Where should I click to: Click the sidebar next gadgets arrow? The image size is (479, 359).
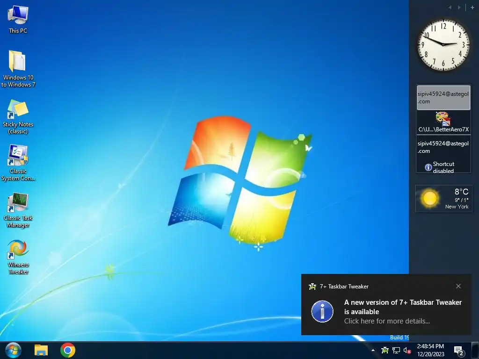click(459, 7)
